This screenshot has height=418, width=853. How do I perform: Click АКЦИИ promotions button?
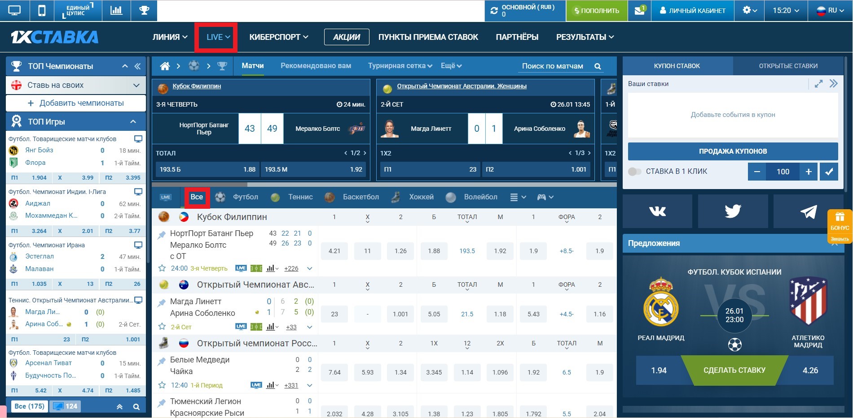(x=347, y=37)
